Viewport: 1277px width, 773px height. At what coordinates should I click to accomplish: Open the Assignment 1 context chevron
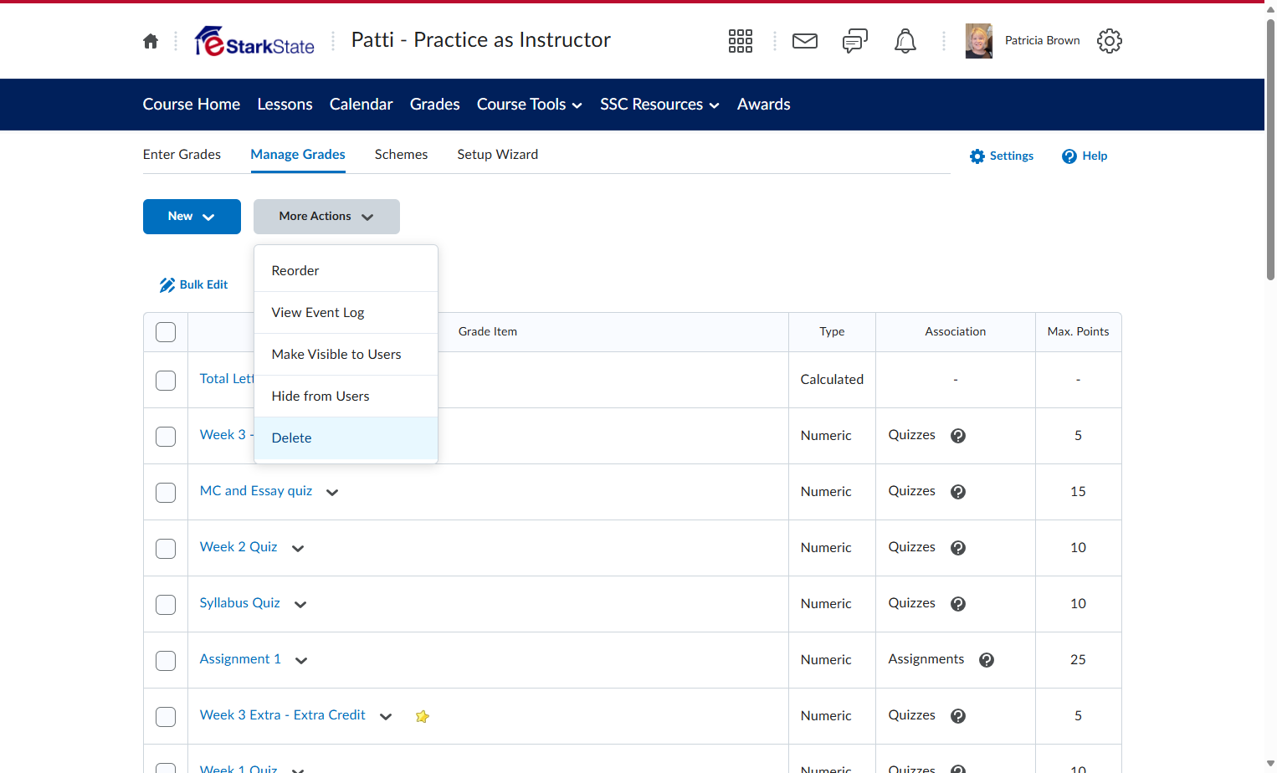click(301, 661)
